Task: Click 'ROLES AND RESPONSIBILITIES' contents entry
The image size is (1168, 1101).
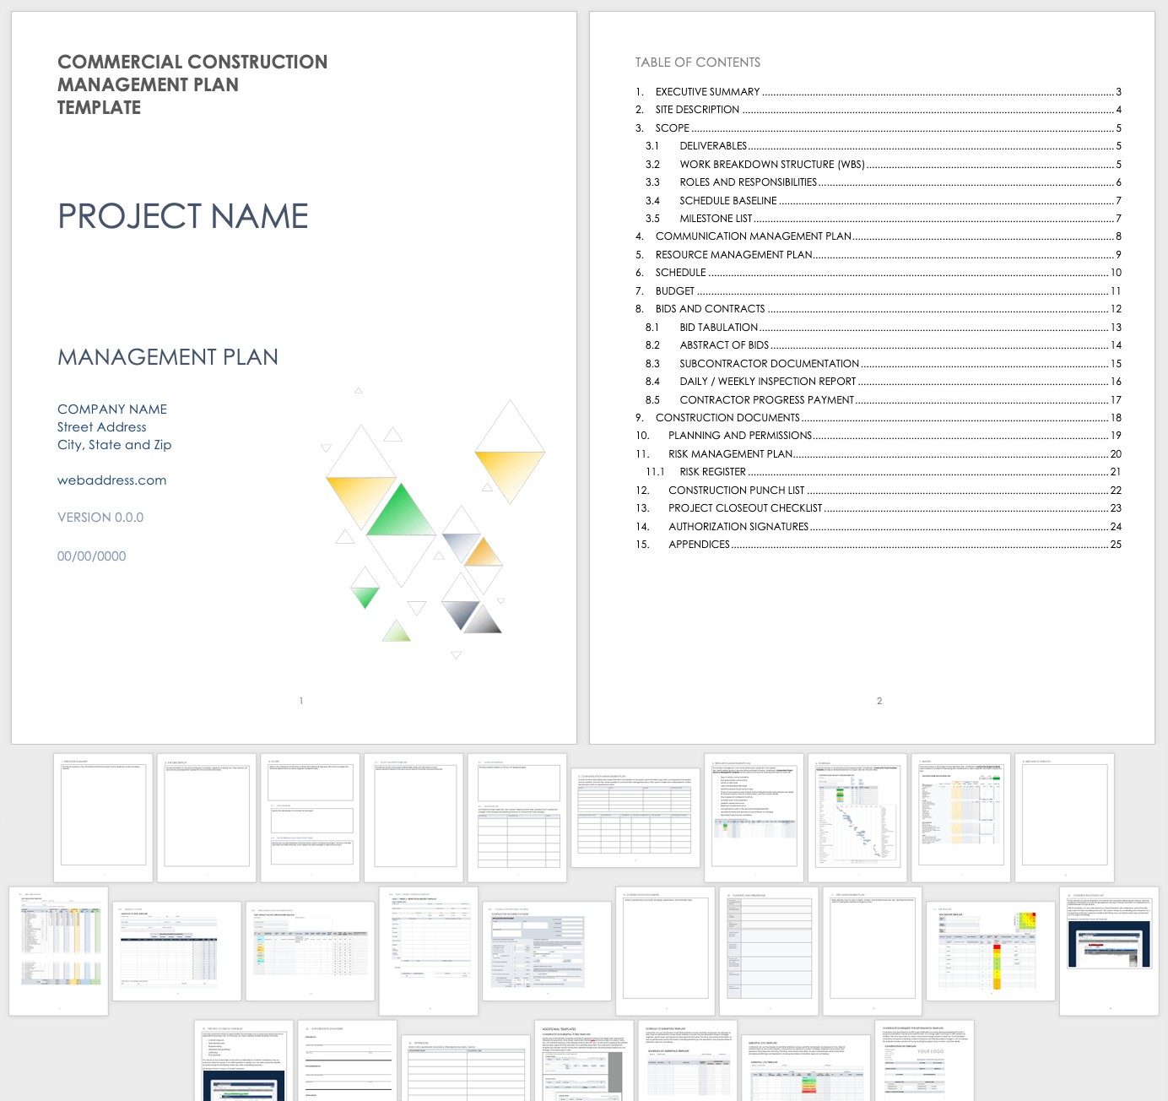Action: pos(884,182)
